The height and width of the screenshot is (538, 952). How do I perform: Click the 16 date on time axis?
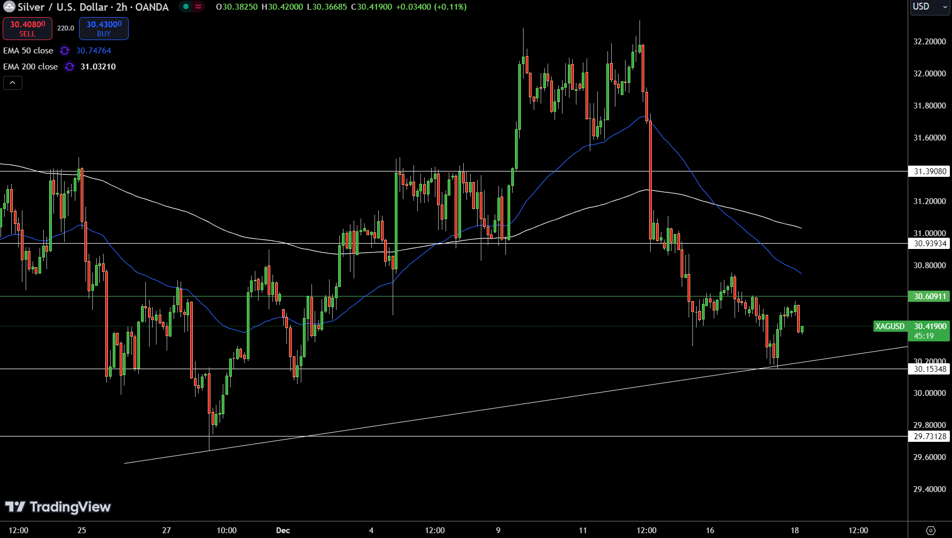710,531
